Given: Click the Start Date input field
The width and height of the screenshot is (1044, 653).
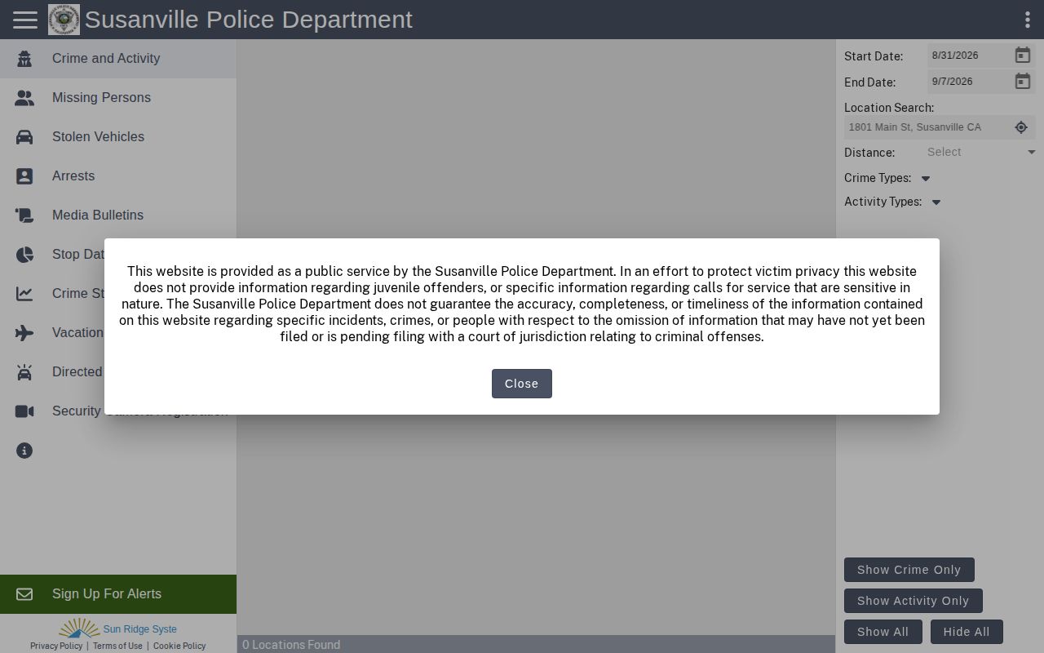Looking at the screenshot, I should (x=969, y=56).
